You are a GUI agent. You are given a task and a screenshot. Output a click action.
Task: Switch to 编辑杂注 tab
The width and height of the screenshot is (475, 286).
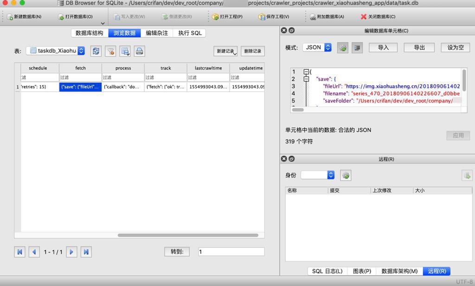pyautogui.click(x=157, y=33)
